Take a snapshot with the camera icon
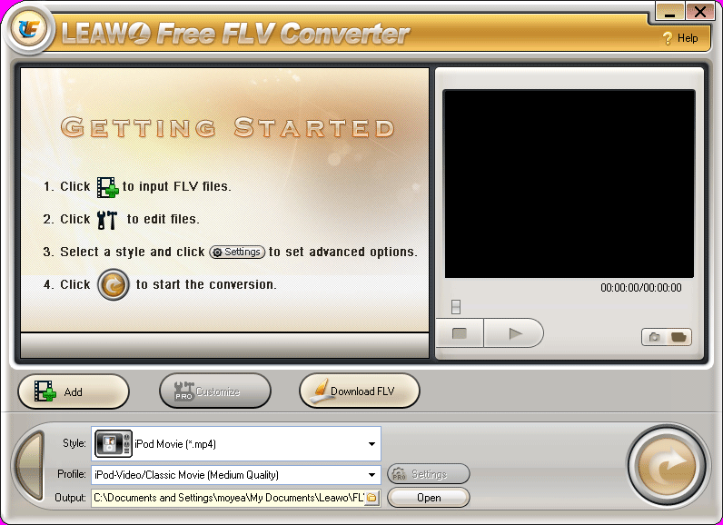 (x=654, y=337)
